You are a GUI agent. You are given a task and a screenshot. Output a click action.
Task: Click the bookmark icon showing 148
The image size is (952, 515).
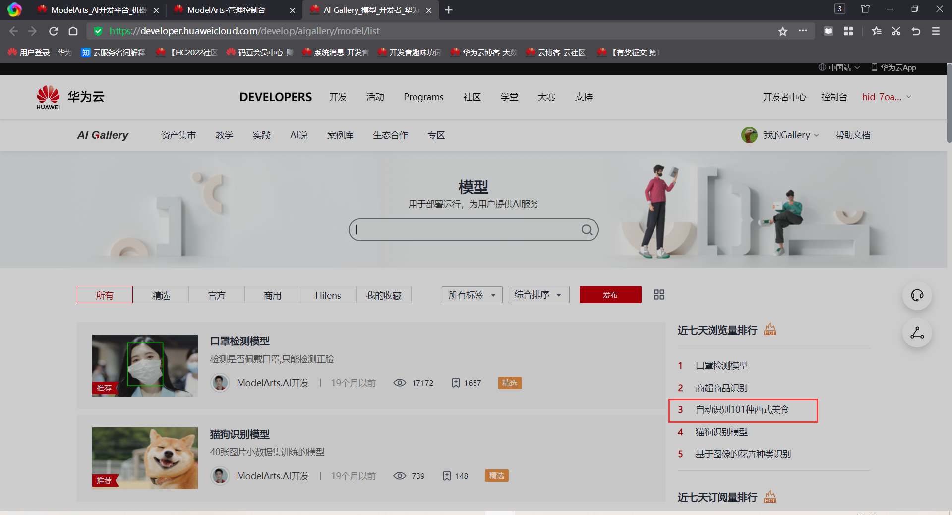point(447,476)
